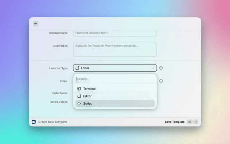Click the Command key shortcut icon

coord(189,122)
